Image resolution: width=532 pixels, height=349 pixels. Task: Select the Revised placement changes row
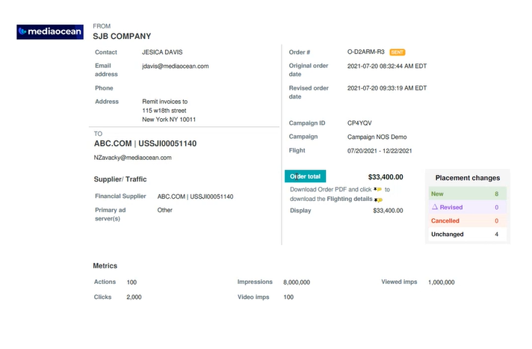point(468,207)
